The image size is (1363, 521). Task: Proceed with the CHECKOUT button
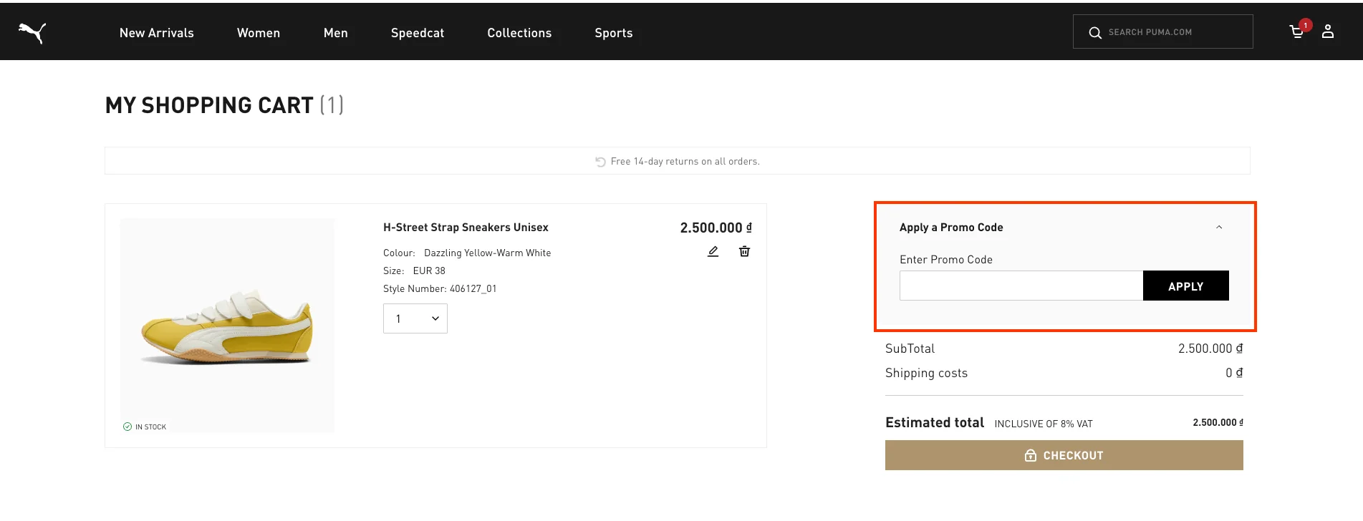click(1064, 455)
